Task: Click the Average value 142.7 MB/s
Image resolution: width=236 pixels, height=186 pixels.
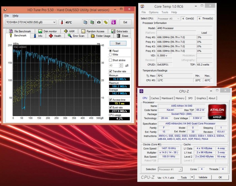Action: pos(119,94)
